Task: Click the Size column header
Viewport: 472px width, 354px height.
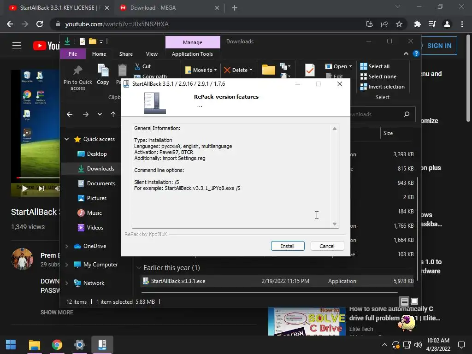Action: coord(388,133)
